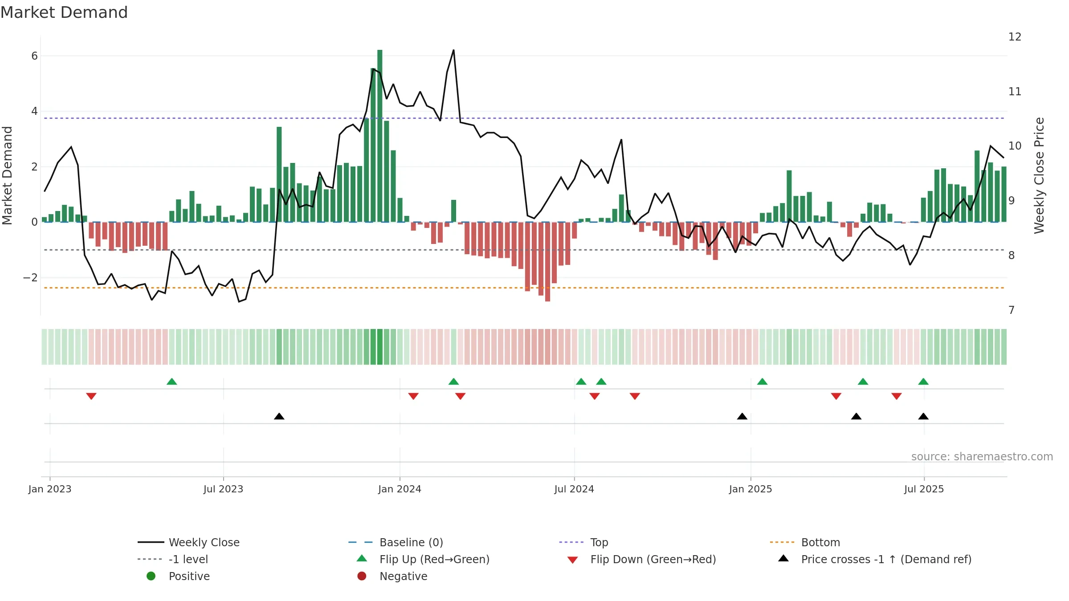Viewport: 1069px width, 601px height.
Task: Click the Jul 2023 x-axis label
Action: (223, 489)
